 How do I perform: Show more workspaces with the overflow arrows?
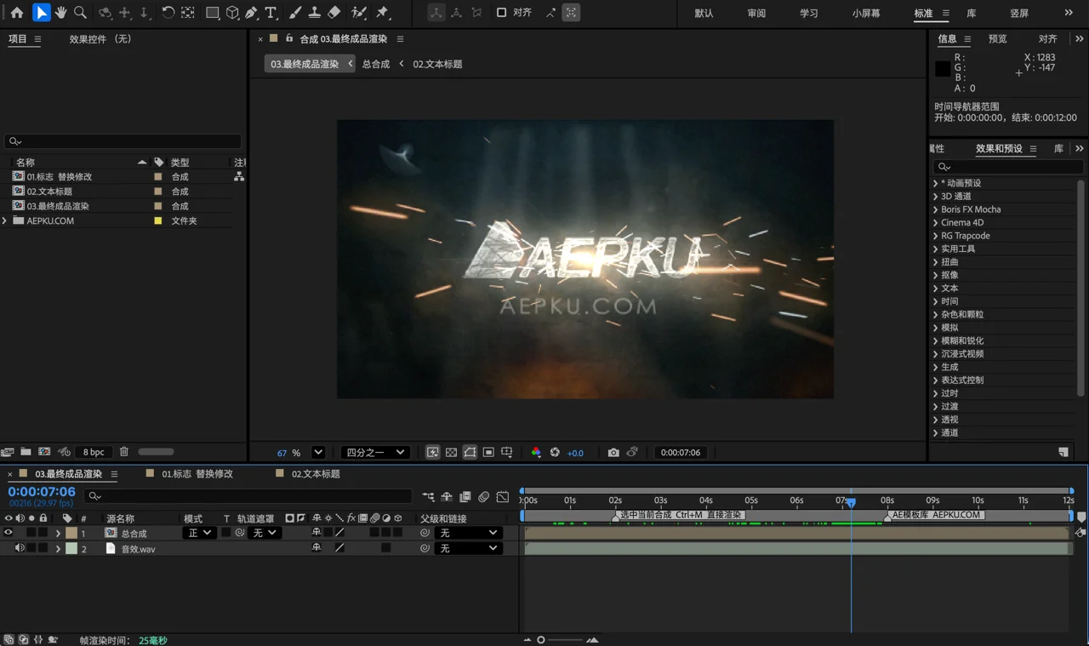click(x=1069, y=13)
